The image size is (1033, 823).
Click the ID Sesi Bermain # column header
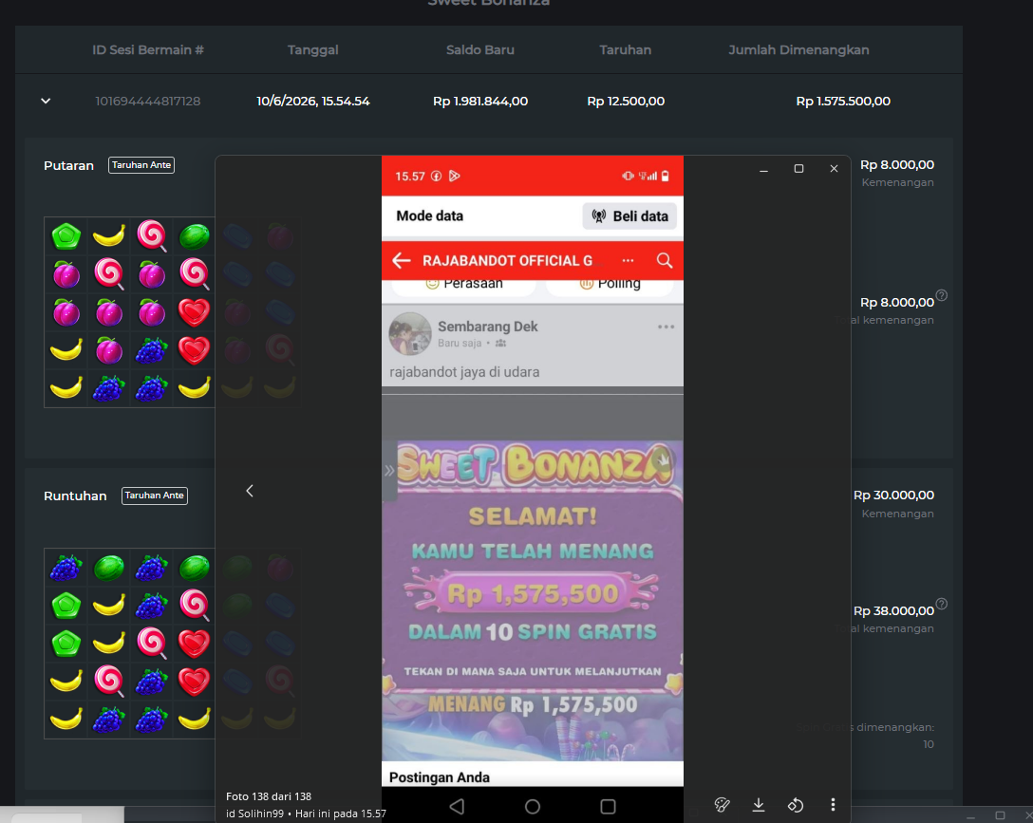click(147, 50)
